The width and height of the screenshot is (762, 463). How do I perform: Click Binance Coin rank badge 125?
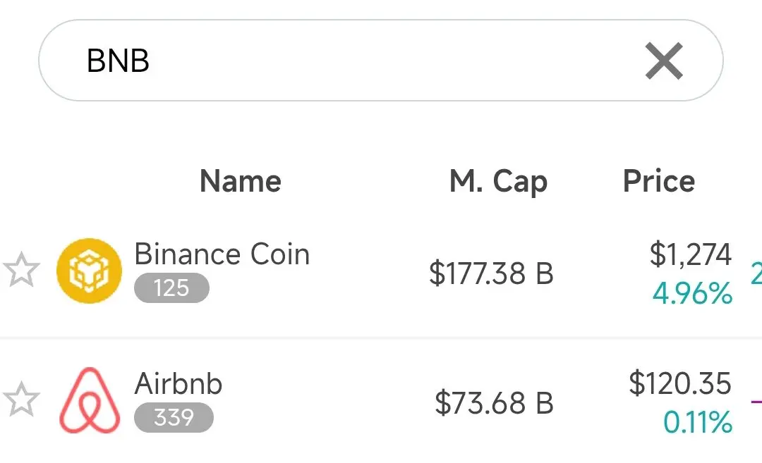171,288
